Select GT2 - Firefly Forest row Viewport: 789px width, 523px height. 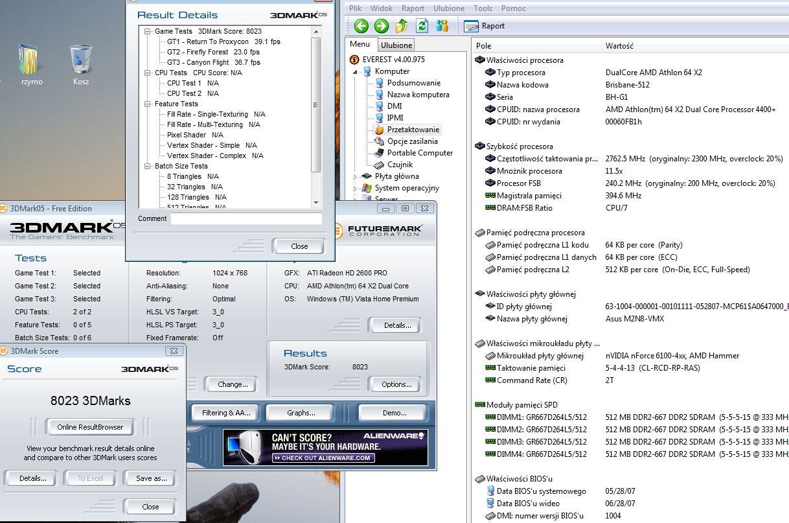(x=213, y=52)
